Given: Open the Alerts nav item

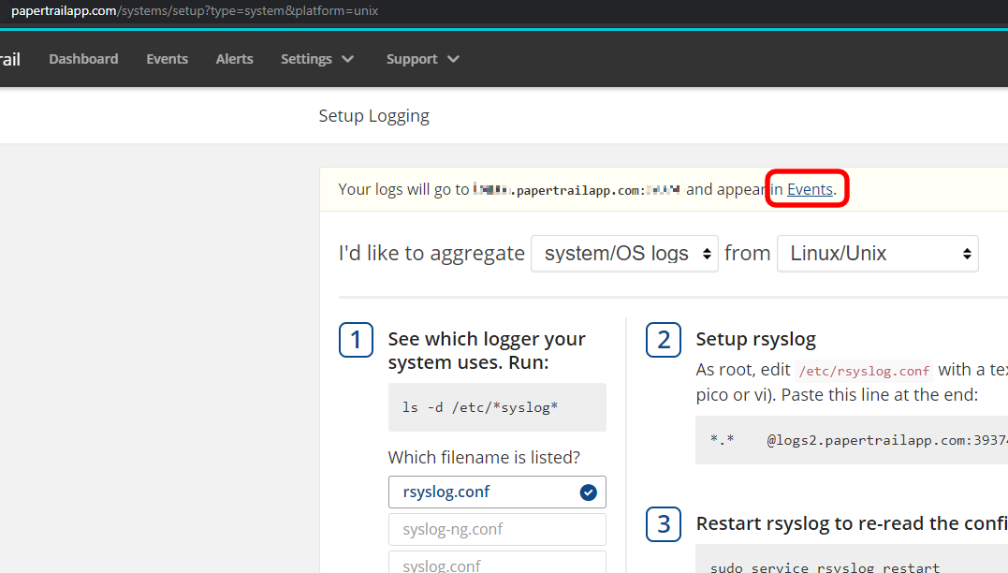Looking at the screenshot, I should coord(235,59).
